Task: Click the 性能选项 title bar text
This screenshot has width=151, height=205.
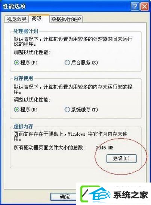Action: (x=14, y=6)
